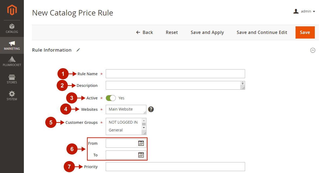The height and width of the screenshot is (173, 327).
Task: Open the To date calendar picker
Action: [x=141, y=155]
